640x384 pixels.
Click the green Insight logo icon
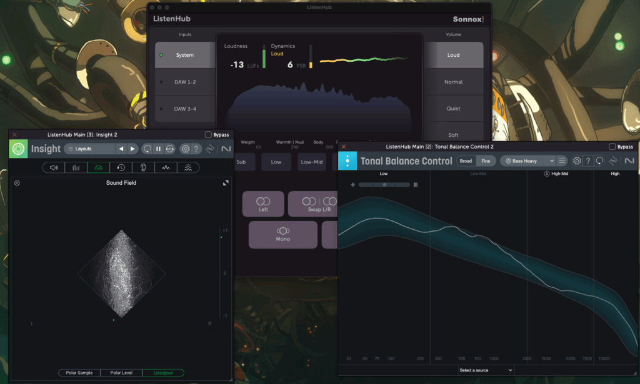click(18, 149)
